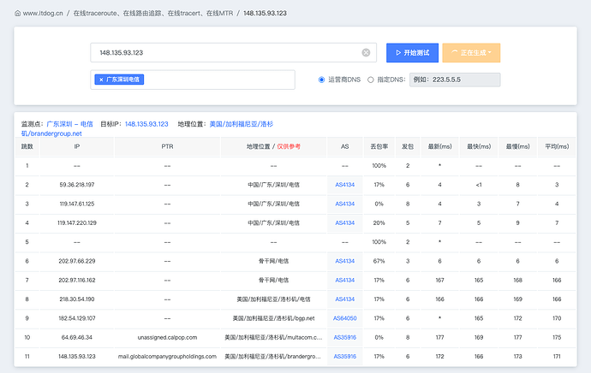Open the 在线traceroute breadcrumb link
This screenshot has height=373, width=591.
(153, 13)
